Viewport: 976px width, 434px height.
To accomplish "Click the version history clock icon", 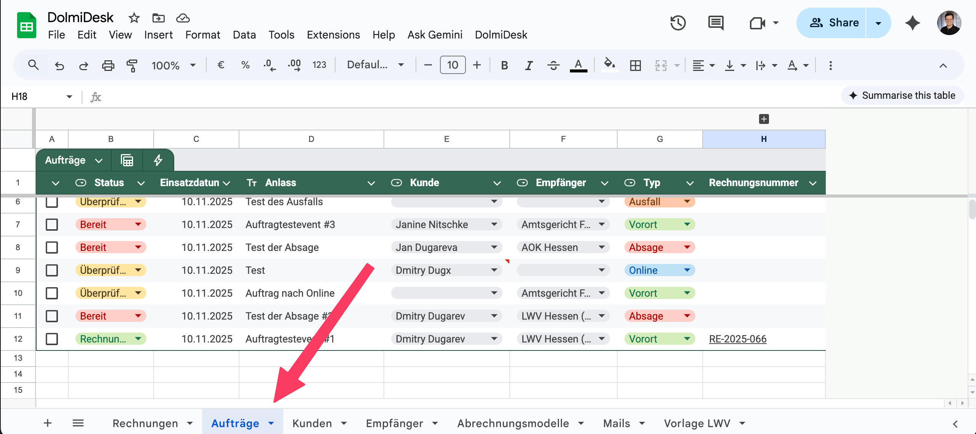I will coord(678,23).
